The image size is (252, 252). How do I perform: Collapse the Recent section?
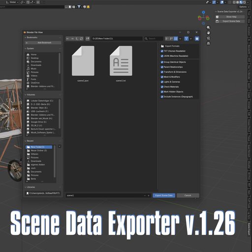[x=26, y=141]
